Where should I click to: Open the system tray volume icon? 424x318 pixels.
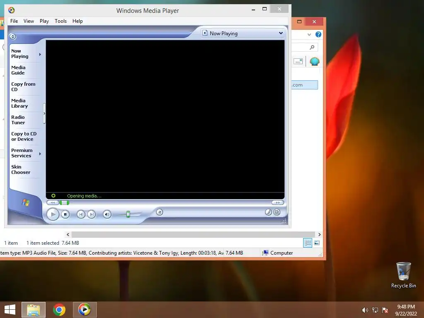click(x=365, y=310)
